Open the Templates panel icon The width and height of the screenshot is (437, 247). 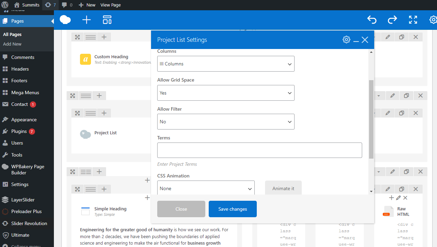tap(107, 20)
